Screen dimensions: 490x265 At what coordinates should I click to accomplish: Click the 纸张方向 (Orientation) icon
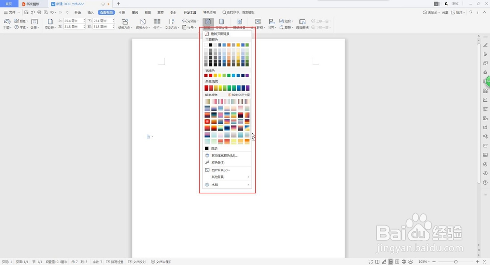[x=124, y=22]
